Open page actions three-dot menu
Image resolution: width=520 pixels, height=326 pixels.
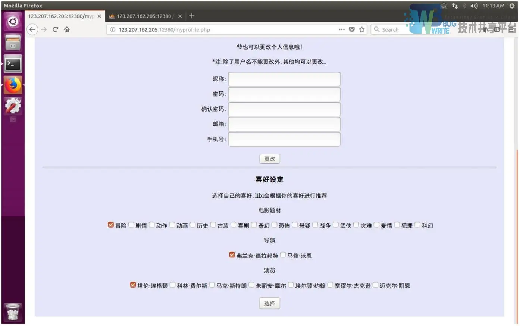[x=341, y=29]
